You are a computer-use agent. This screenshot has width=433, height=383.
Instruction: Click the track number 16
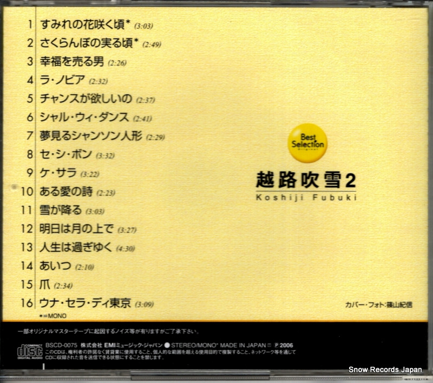(27, 303)
